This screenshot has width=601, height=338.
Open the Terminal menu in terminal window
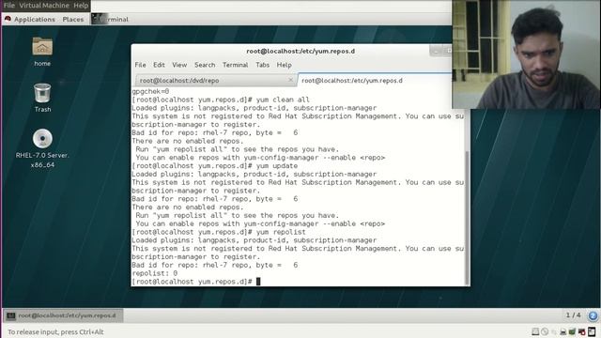click(x=236, y=65)
